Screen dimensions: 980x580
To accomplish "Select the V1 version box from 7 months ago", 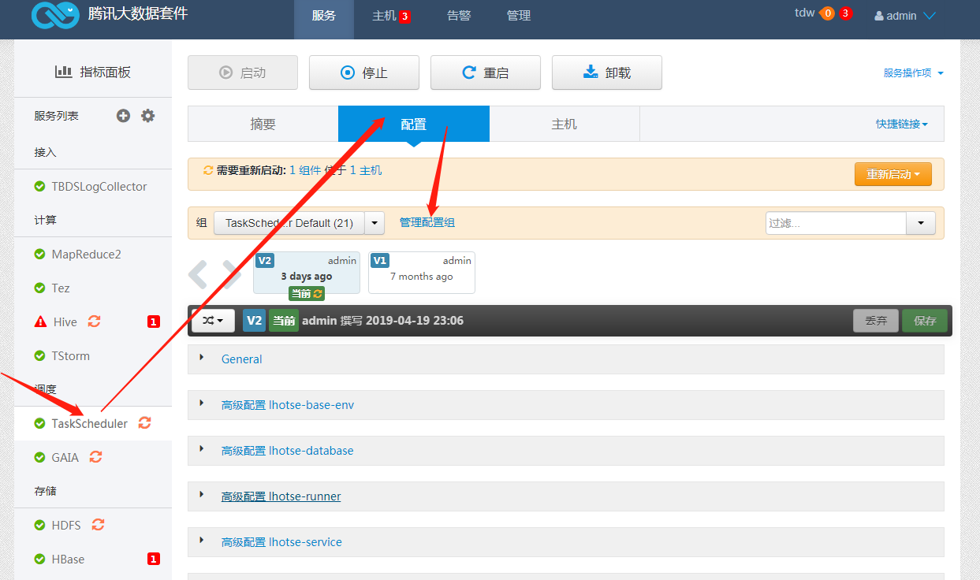I will pyautogui.click(x=422, y=273).
